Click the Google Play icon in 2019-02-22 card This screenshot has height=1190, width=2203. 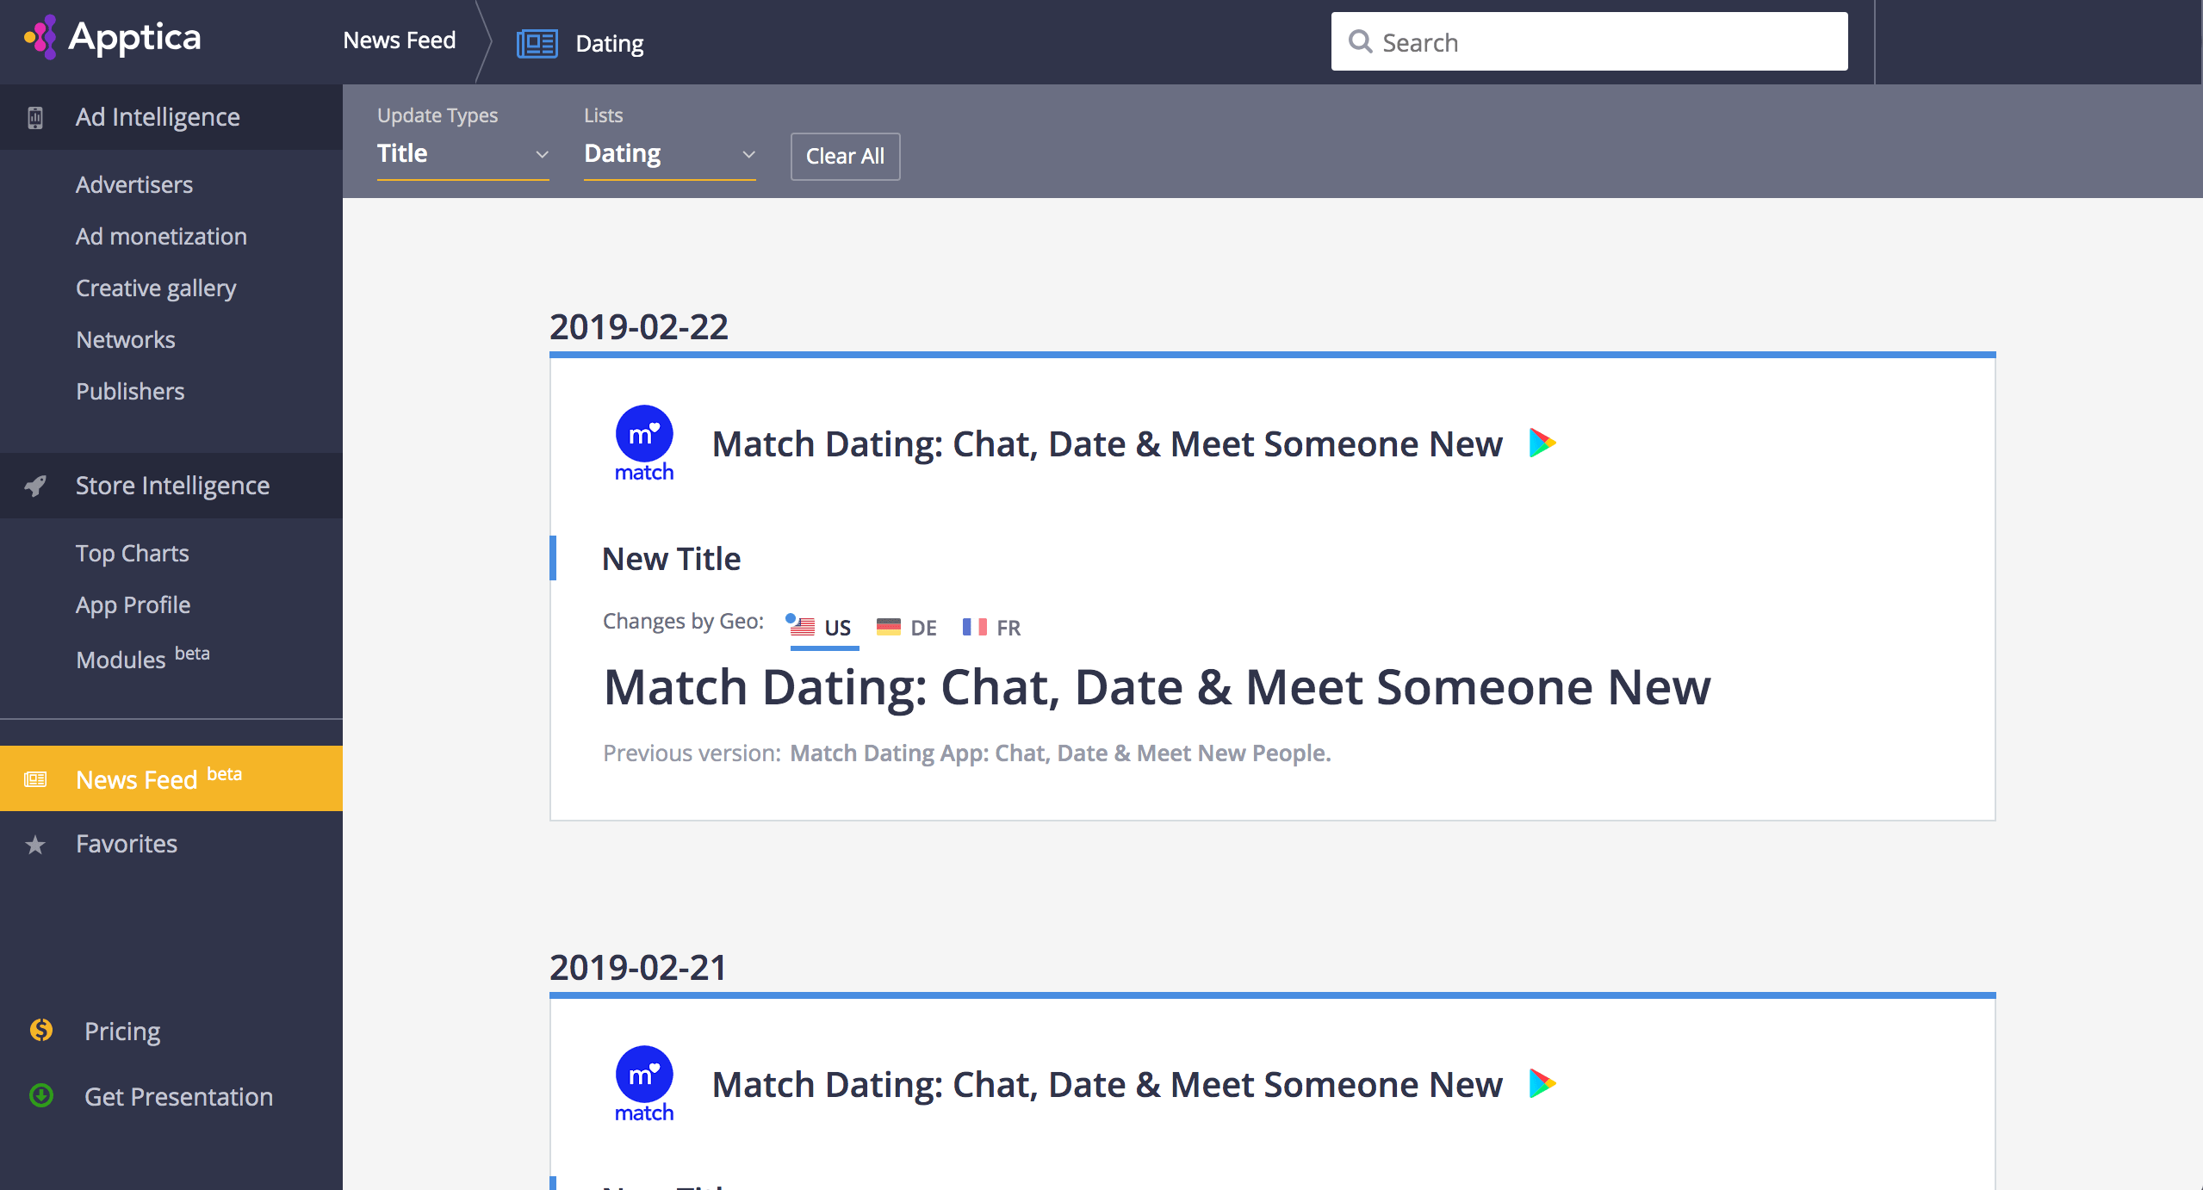[1542, 443]
